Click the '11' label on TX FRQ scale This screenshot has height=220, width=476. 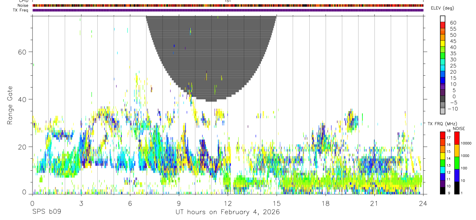click(449, 179)
